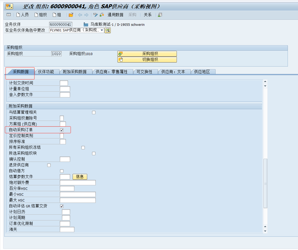Enable 所选采购组织块 checkbox
This screenshot has width=298, height=250.
click(x=94, y=153)
